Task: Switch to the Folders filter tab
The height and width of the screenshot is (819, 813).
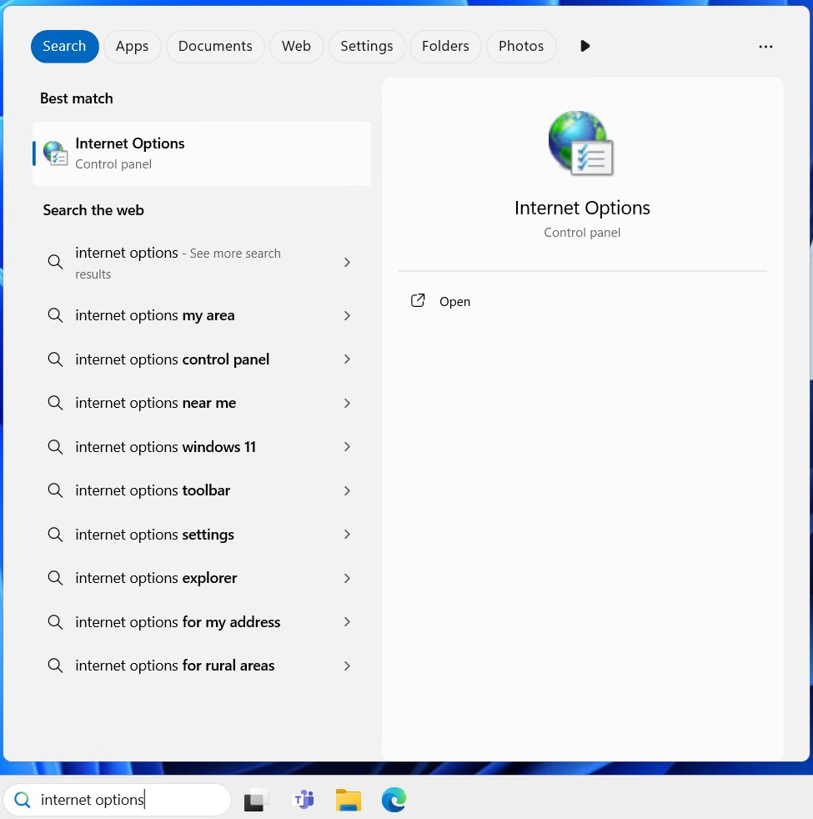Action: 445,46
